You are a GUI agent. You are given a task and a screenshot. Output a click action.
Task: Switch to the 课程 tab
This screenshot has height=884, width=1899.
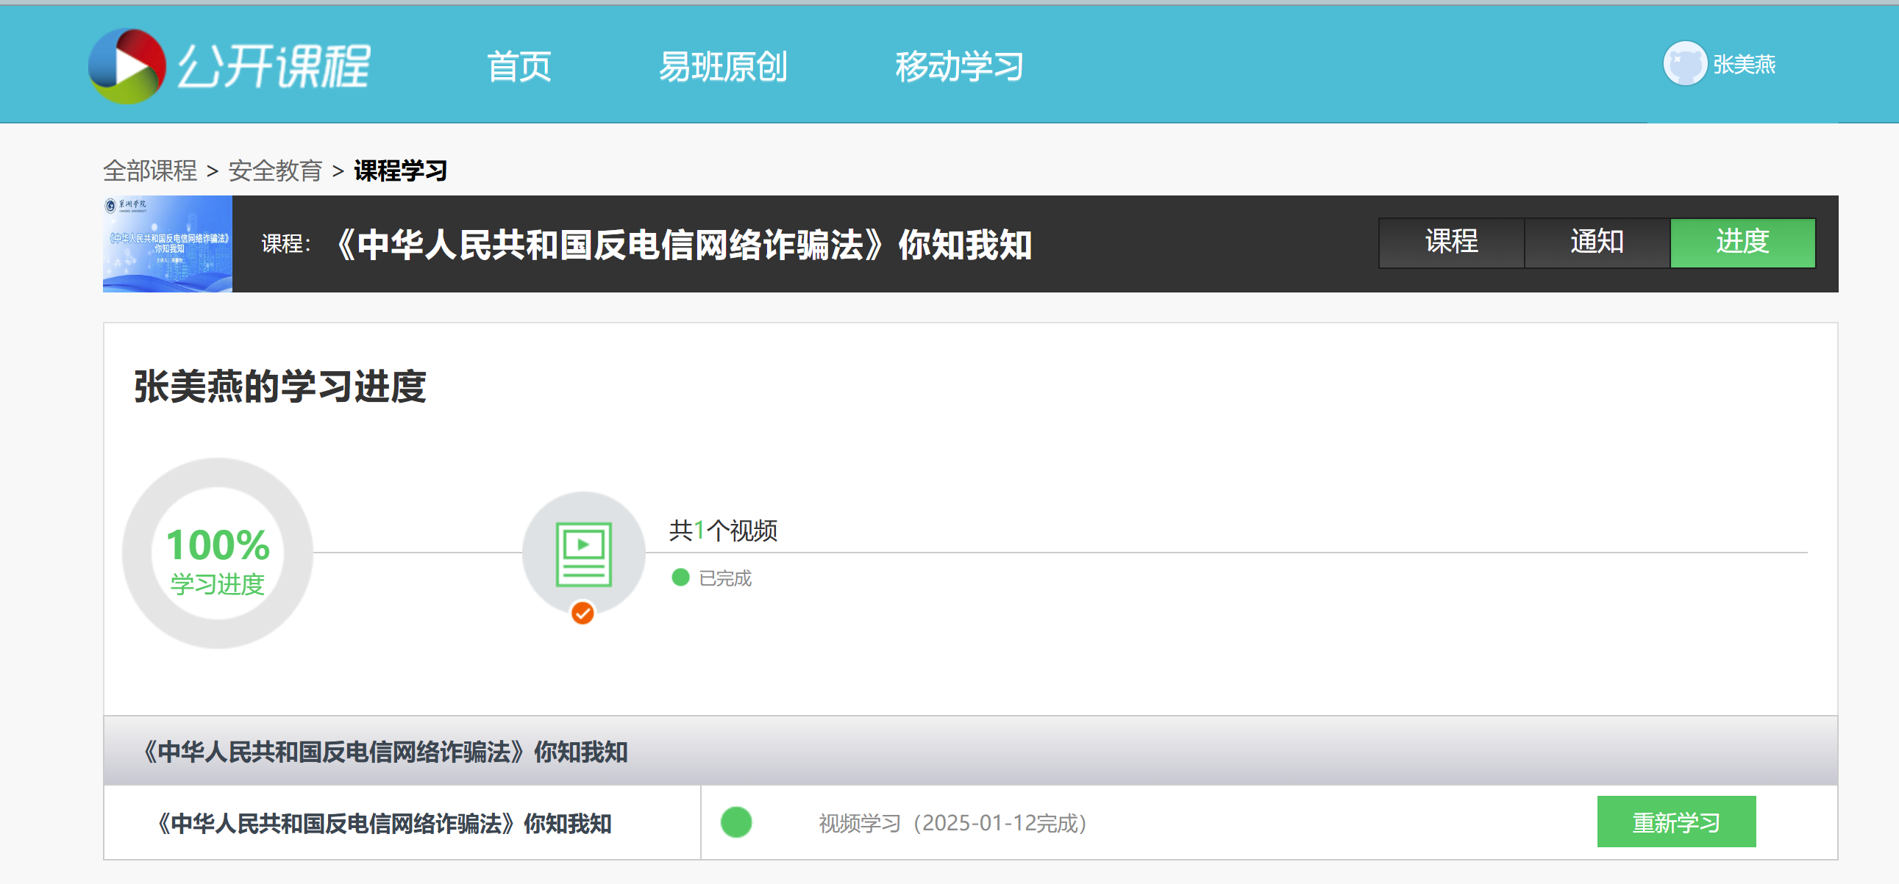(x=1451, y=242)
